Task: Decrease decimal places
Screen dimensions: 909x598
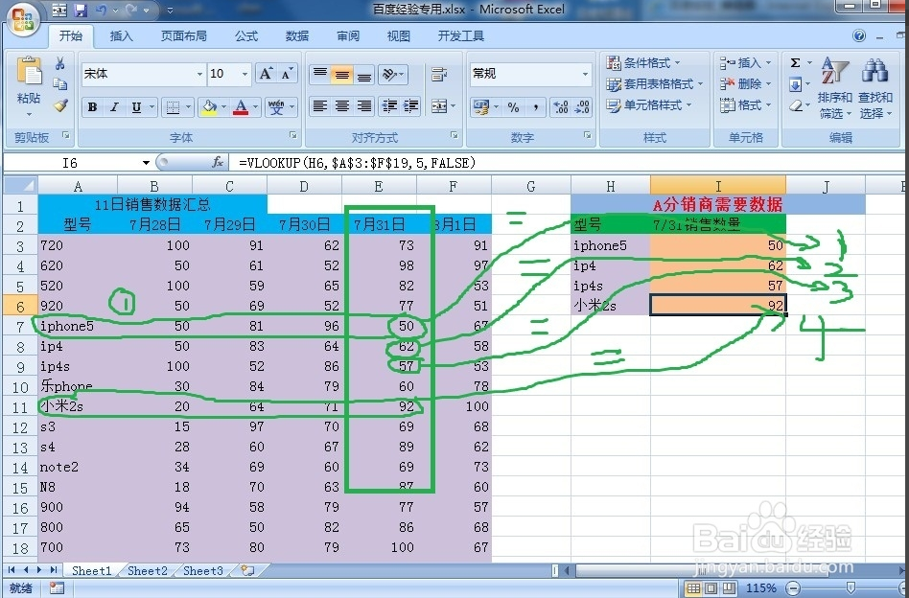Action: (582, 106)
